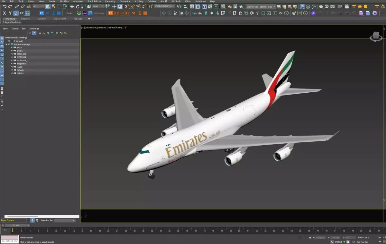The height and width of the screenshot is (244, 386).
Task: Constrain to Y axis button
Action: click(x=10, y=13)
